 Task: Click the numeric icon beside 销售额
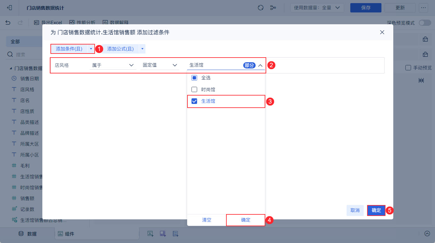coord(14,198)
